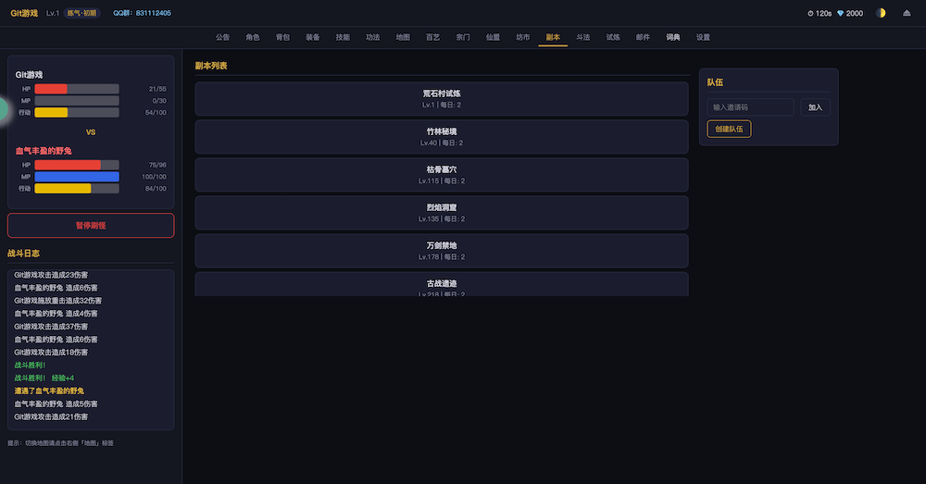Click the blue diamond currency icon
This screenshot has width=926, height=484.
(840, 13)
